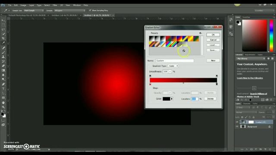Toggle lock image pixels in Layers panel
The width and height of the screenshot is (276, 155).
246,117
